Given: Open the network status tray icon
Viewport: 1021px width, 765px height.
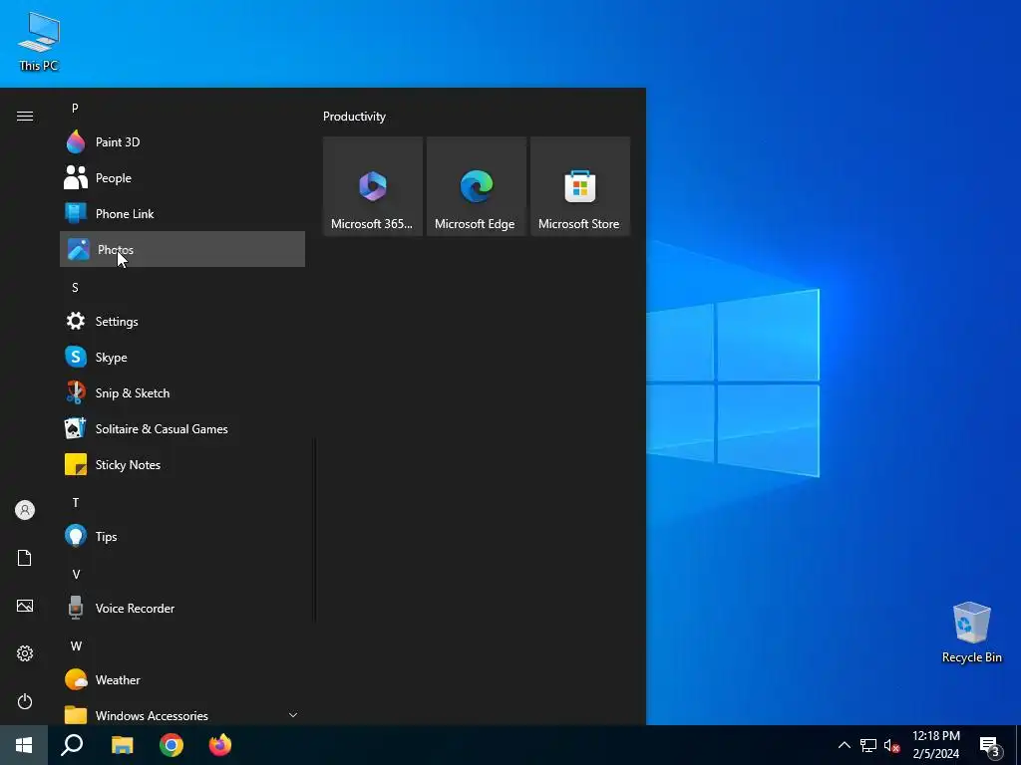Looking at the screenshot, I should [868, 745].
